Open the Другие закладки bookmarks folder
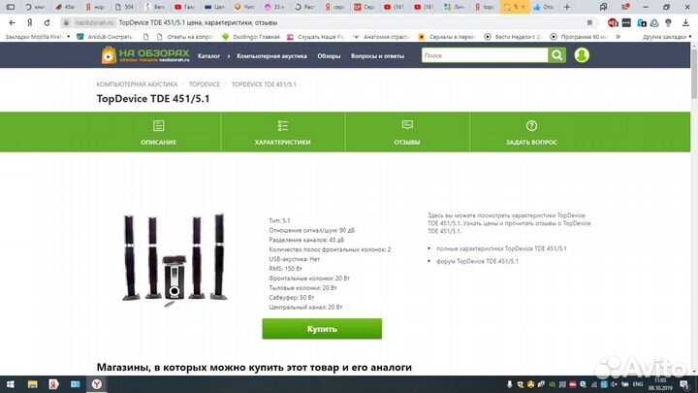Viewport: 698px width, 393px height. (665, 37)
